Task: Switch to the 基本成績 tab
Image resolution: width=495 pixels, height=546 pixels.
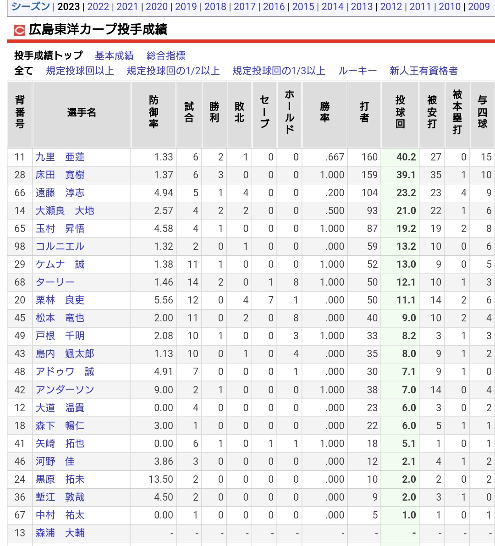Action: click(114, 55)
